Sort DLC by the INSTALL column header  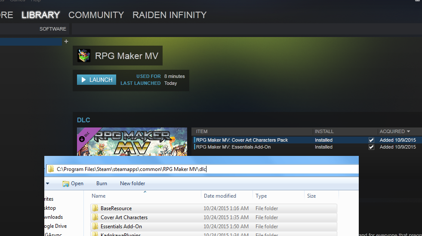point(324,131)
